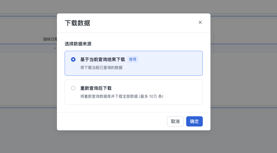Confirm the download with 确定
This screenshot has height=153, width=277.
(x=194, y=121)
